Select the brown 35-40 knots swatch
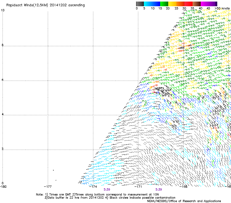 click(x=197, y=4)
